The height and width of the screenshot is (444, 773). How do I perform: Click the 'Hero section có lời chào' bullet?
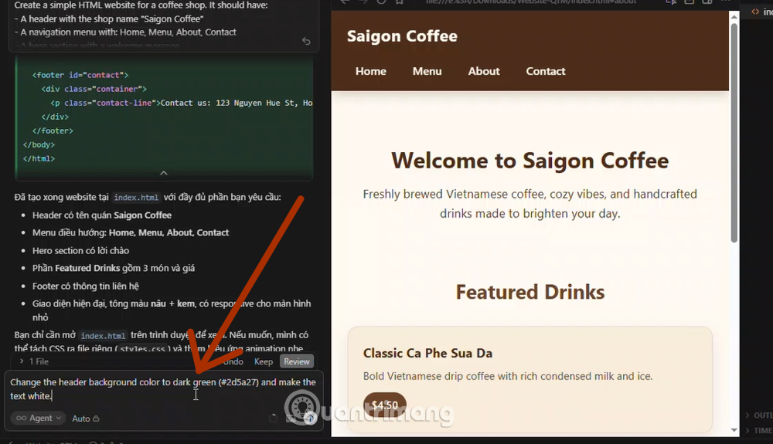[81, 250]
